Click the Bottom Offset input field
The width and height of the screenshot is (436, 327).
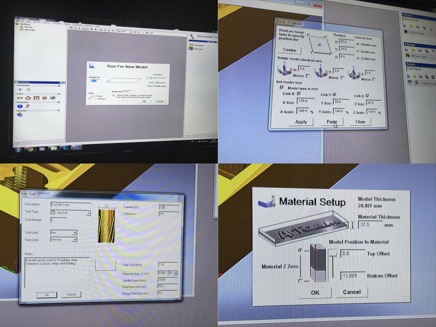pyautogui.click(x=353, y=276)
